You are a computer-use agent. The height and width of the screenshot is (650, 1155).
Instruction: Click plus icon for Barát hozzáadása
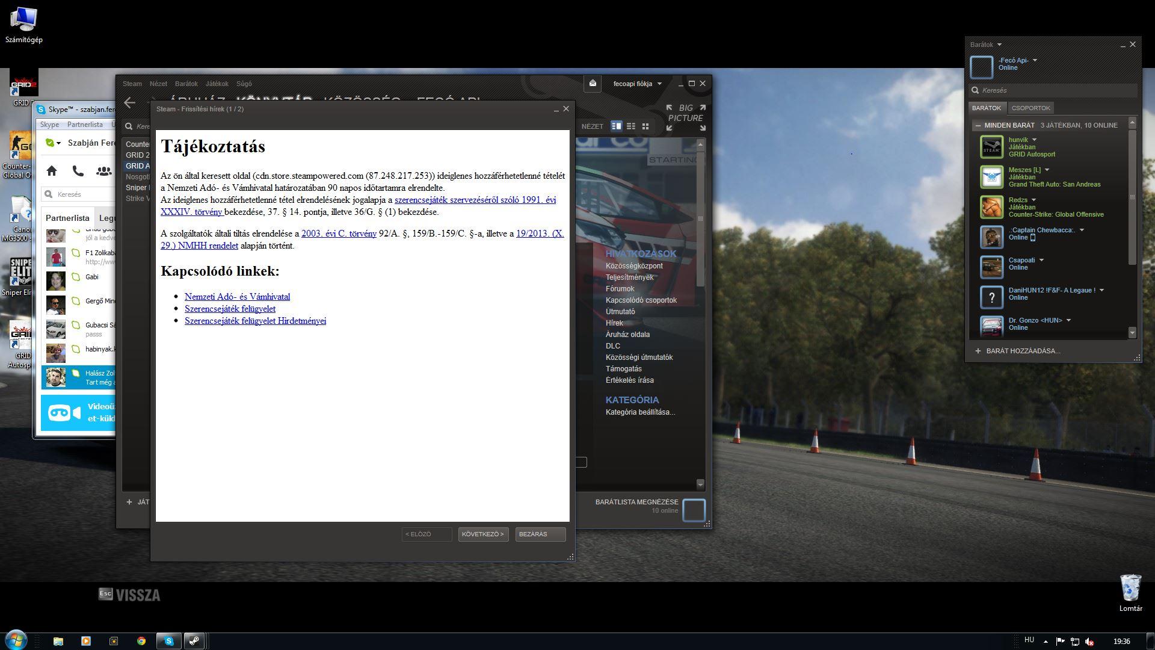pos(978,351)
